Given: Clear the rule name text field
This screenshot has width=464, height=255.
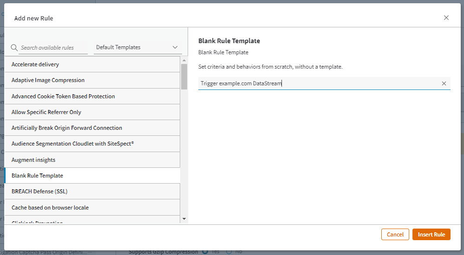Looking at the screenshot, I should coord(444,83).
